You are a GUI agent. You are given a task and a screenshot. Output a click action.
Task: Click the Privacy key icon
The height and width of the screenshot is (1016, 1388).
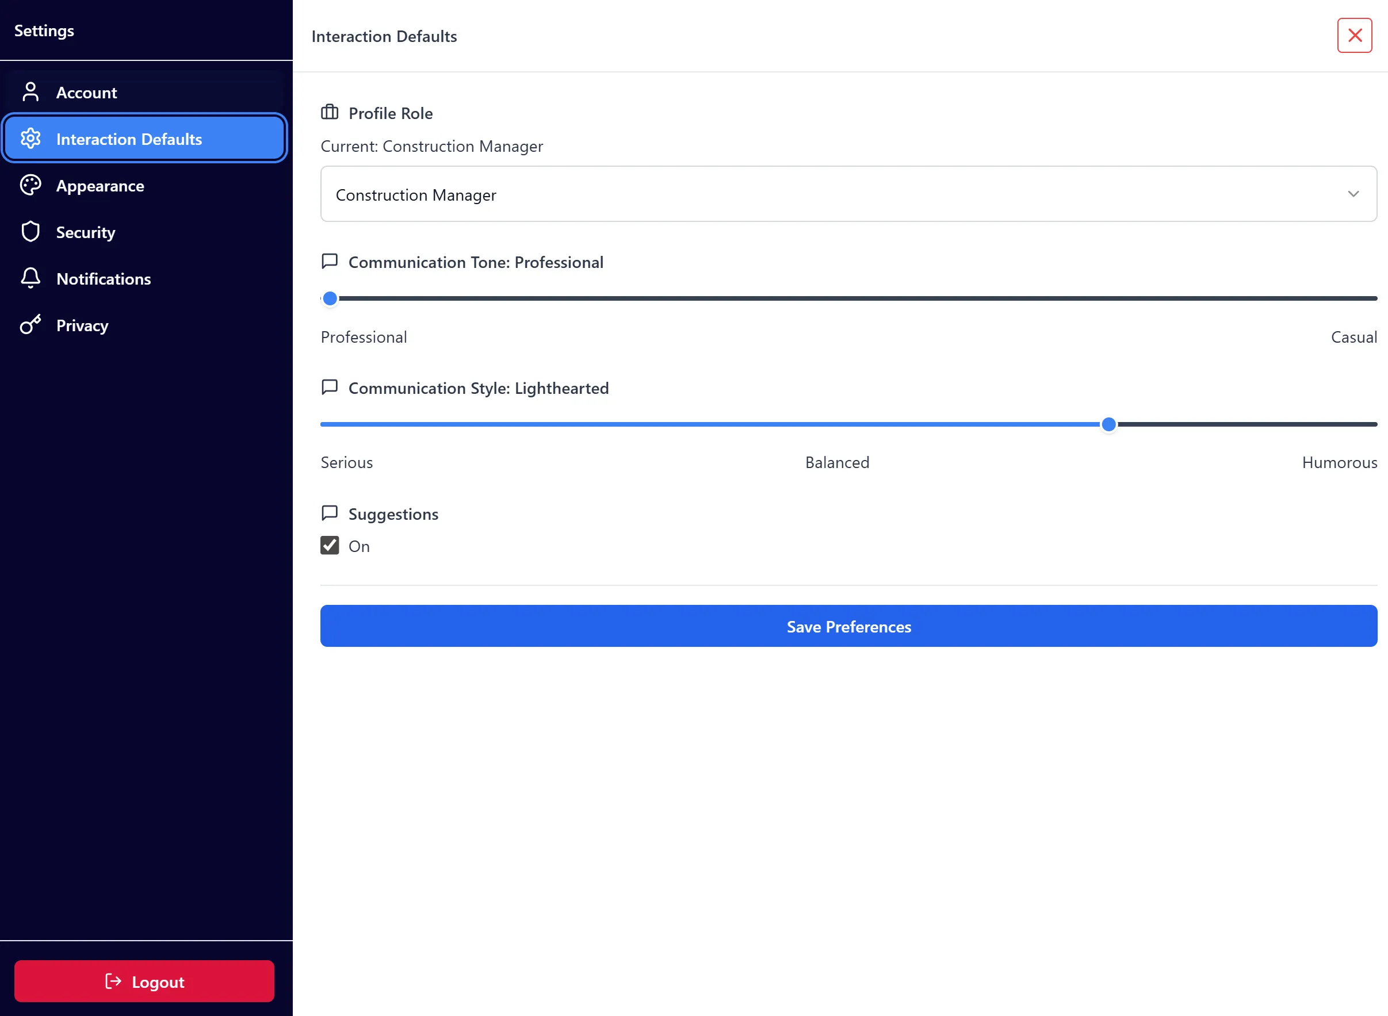[x=30, y=325]
